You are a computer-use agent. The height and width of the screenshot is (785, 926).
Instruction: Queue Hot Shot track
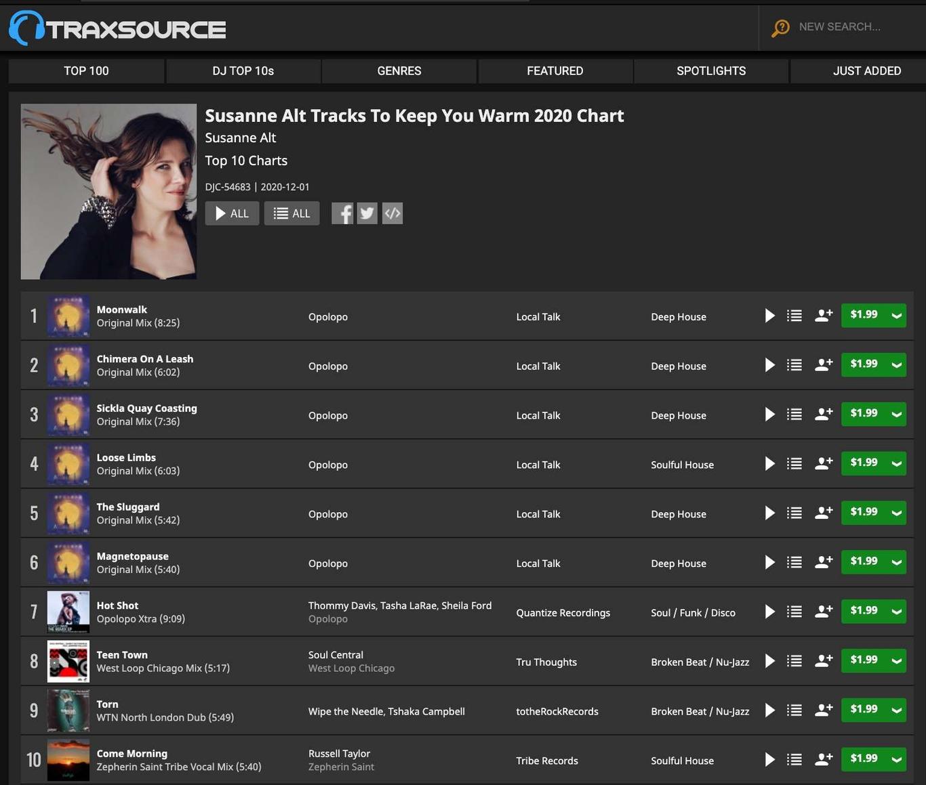tap(794, 612)
